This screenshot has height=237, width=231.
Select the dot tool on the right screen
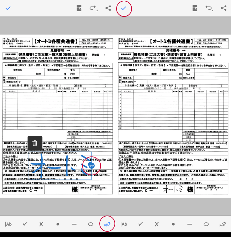pos(173,224)
